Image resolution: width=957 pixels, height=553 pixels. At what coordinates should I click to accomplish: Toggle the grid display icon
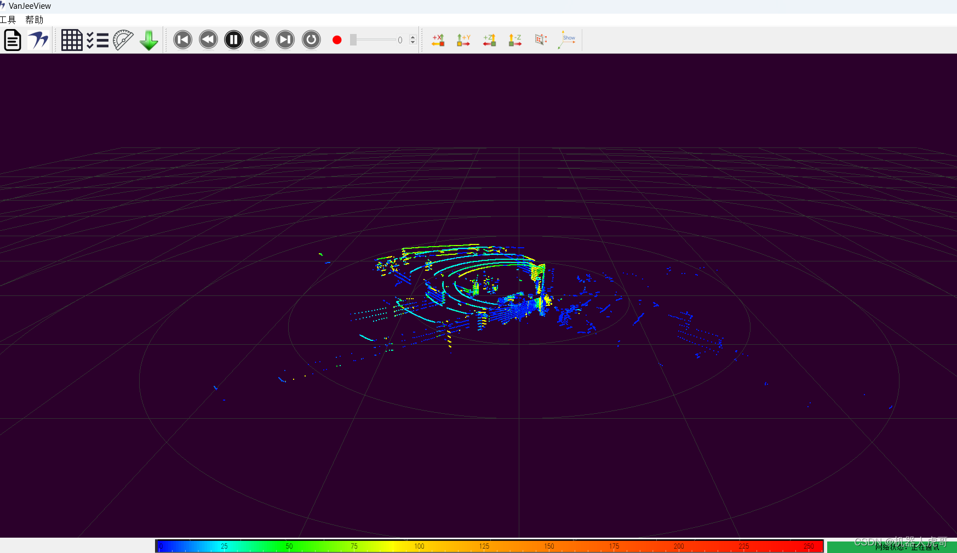click(72, 40)
